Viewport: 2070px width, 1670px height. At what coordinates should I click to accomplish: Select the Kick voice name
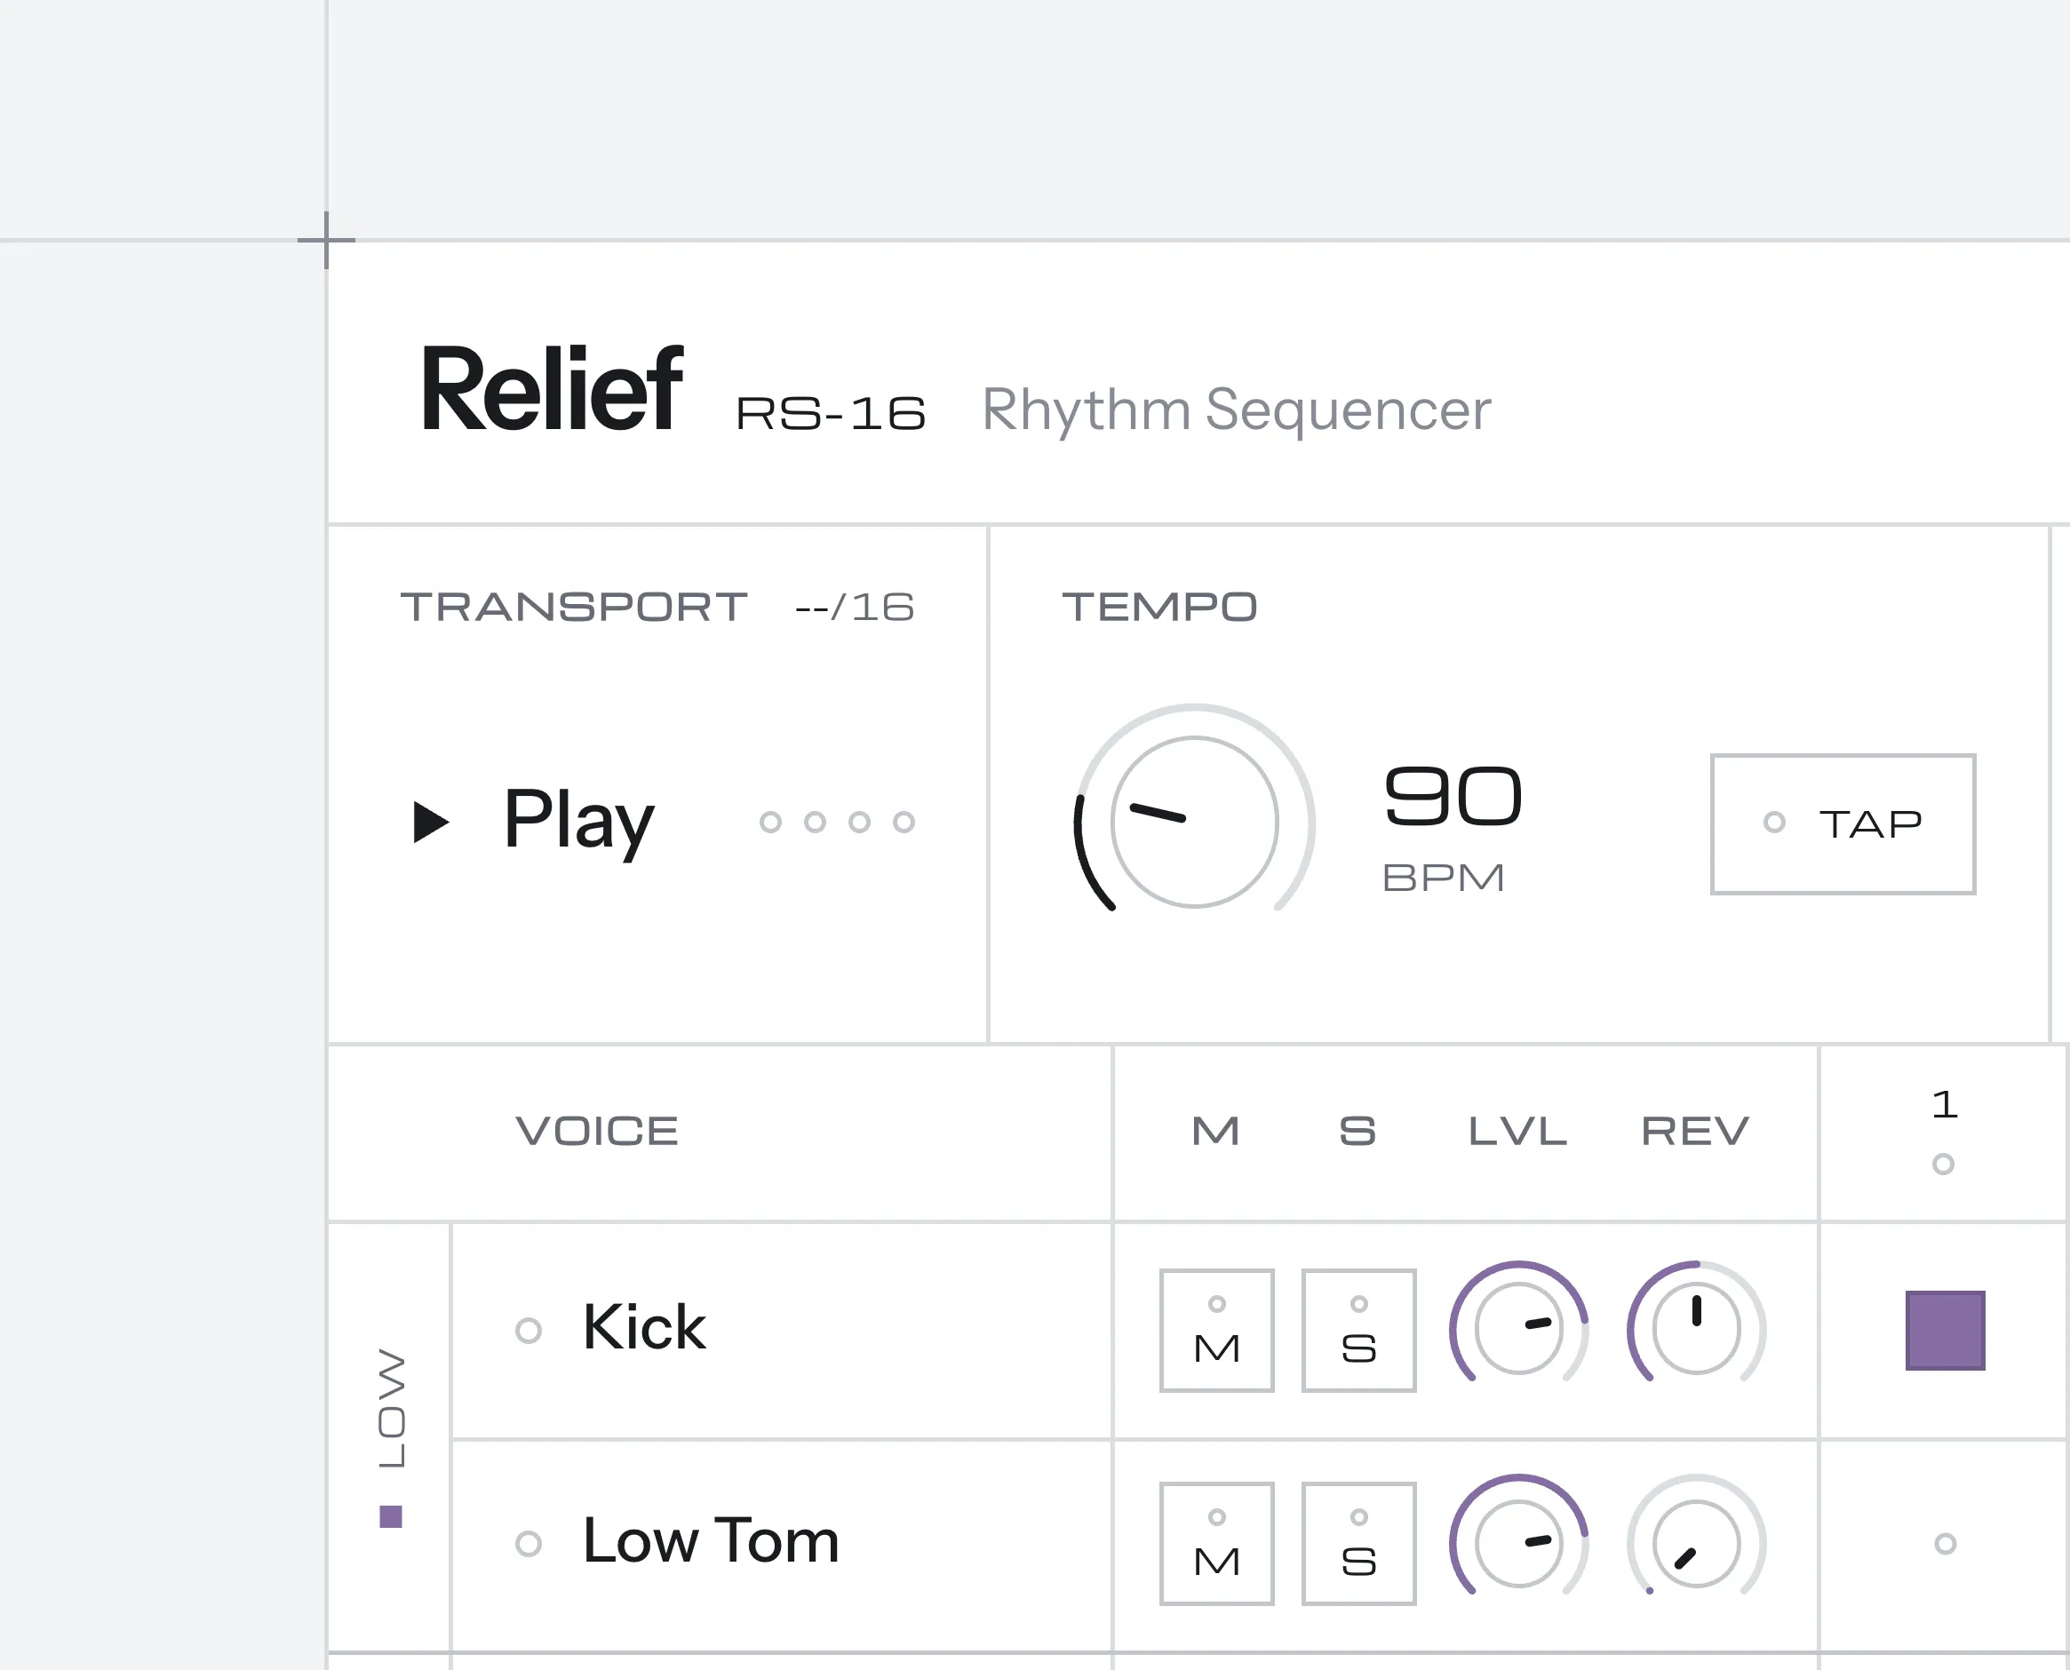[x=643, y=1329]
